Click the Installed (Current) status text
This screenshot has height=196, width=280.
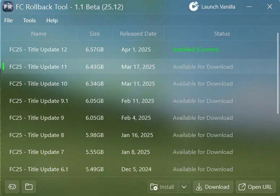click(x=196, y=50)
